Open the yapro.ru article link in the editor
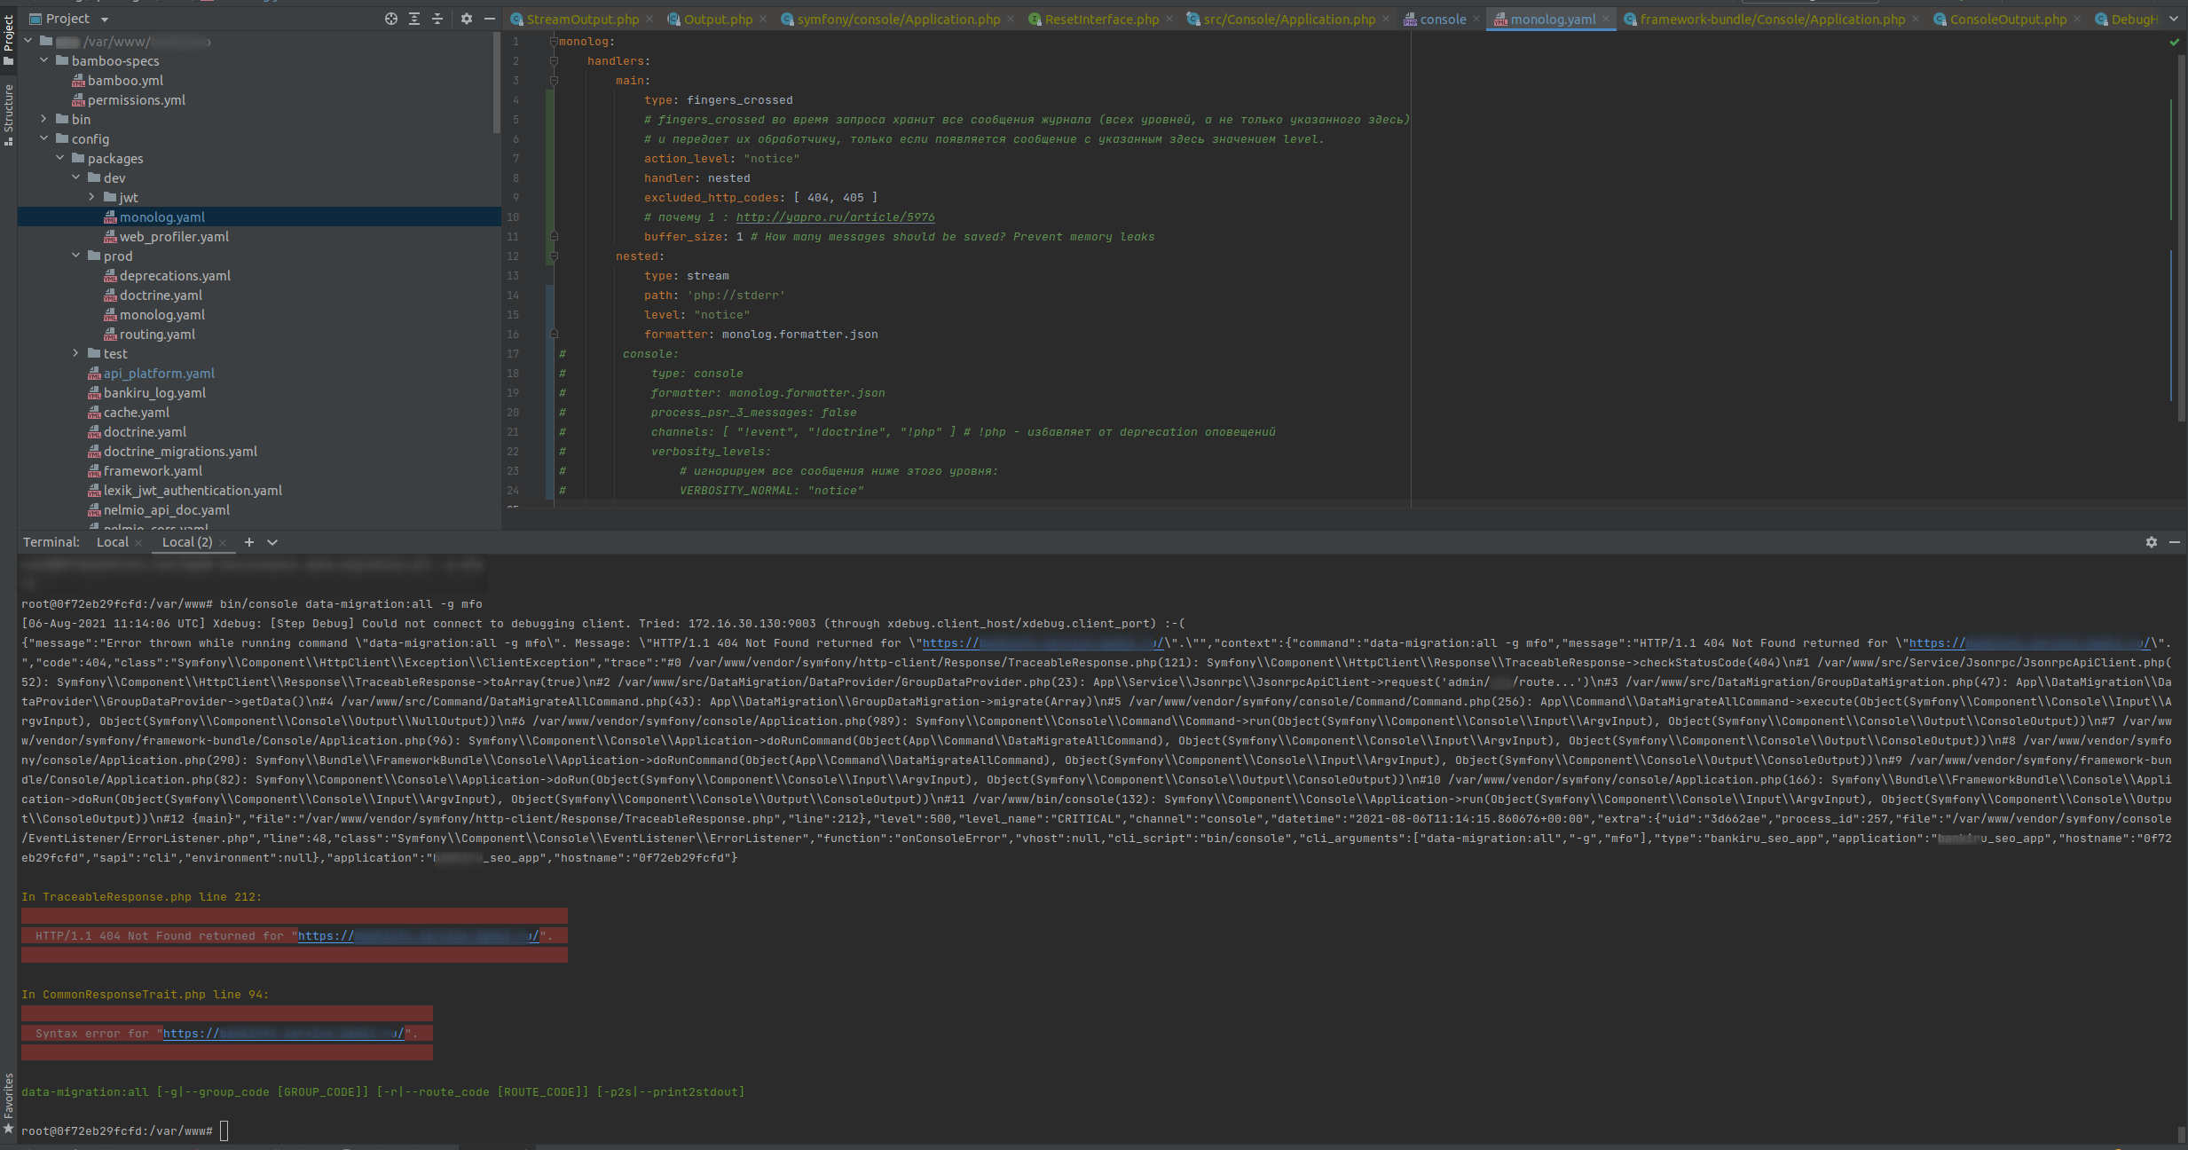Image resolution: width=2188 pixels, height=1150 pixels. [835, 217]
